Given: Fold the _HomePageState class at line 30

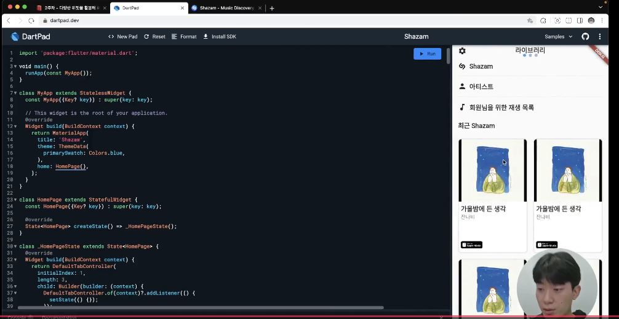Looking at the screenshot, I should (15, 246).
